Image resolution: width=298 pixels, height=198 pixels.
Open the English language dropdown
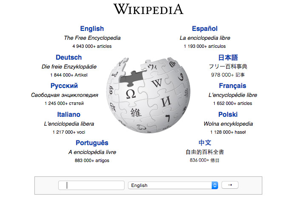click(x=173, y=185)
